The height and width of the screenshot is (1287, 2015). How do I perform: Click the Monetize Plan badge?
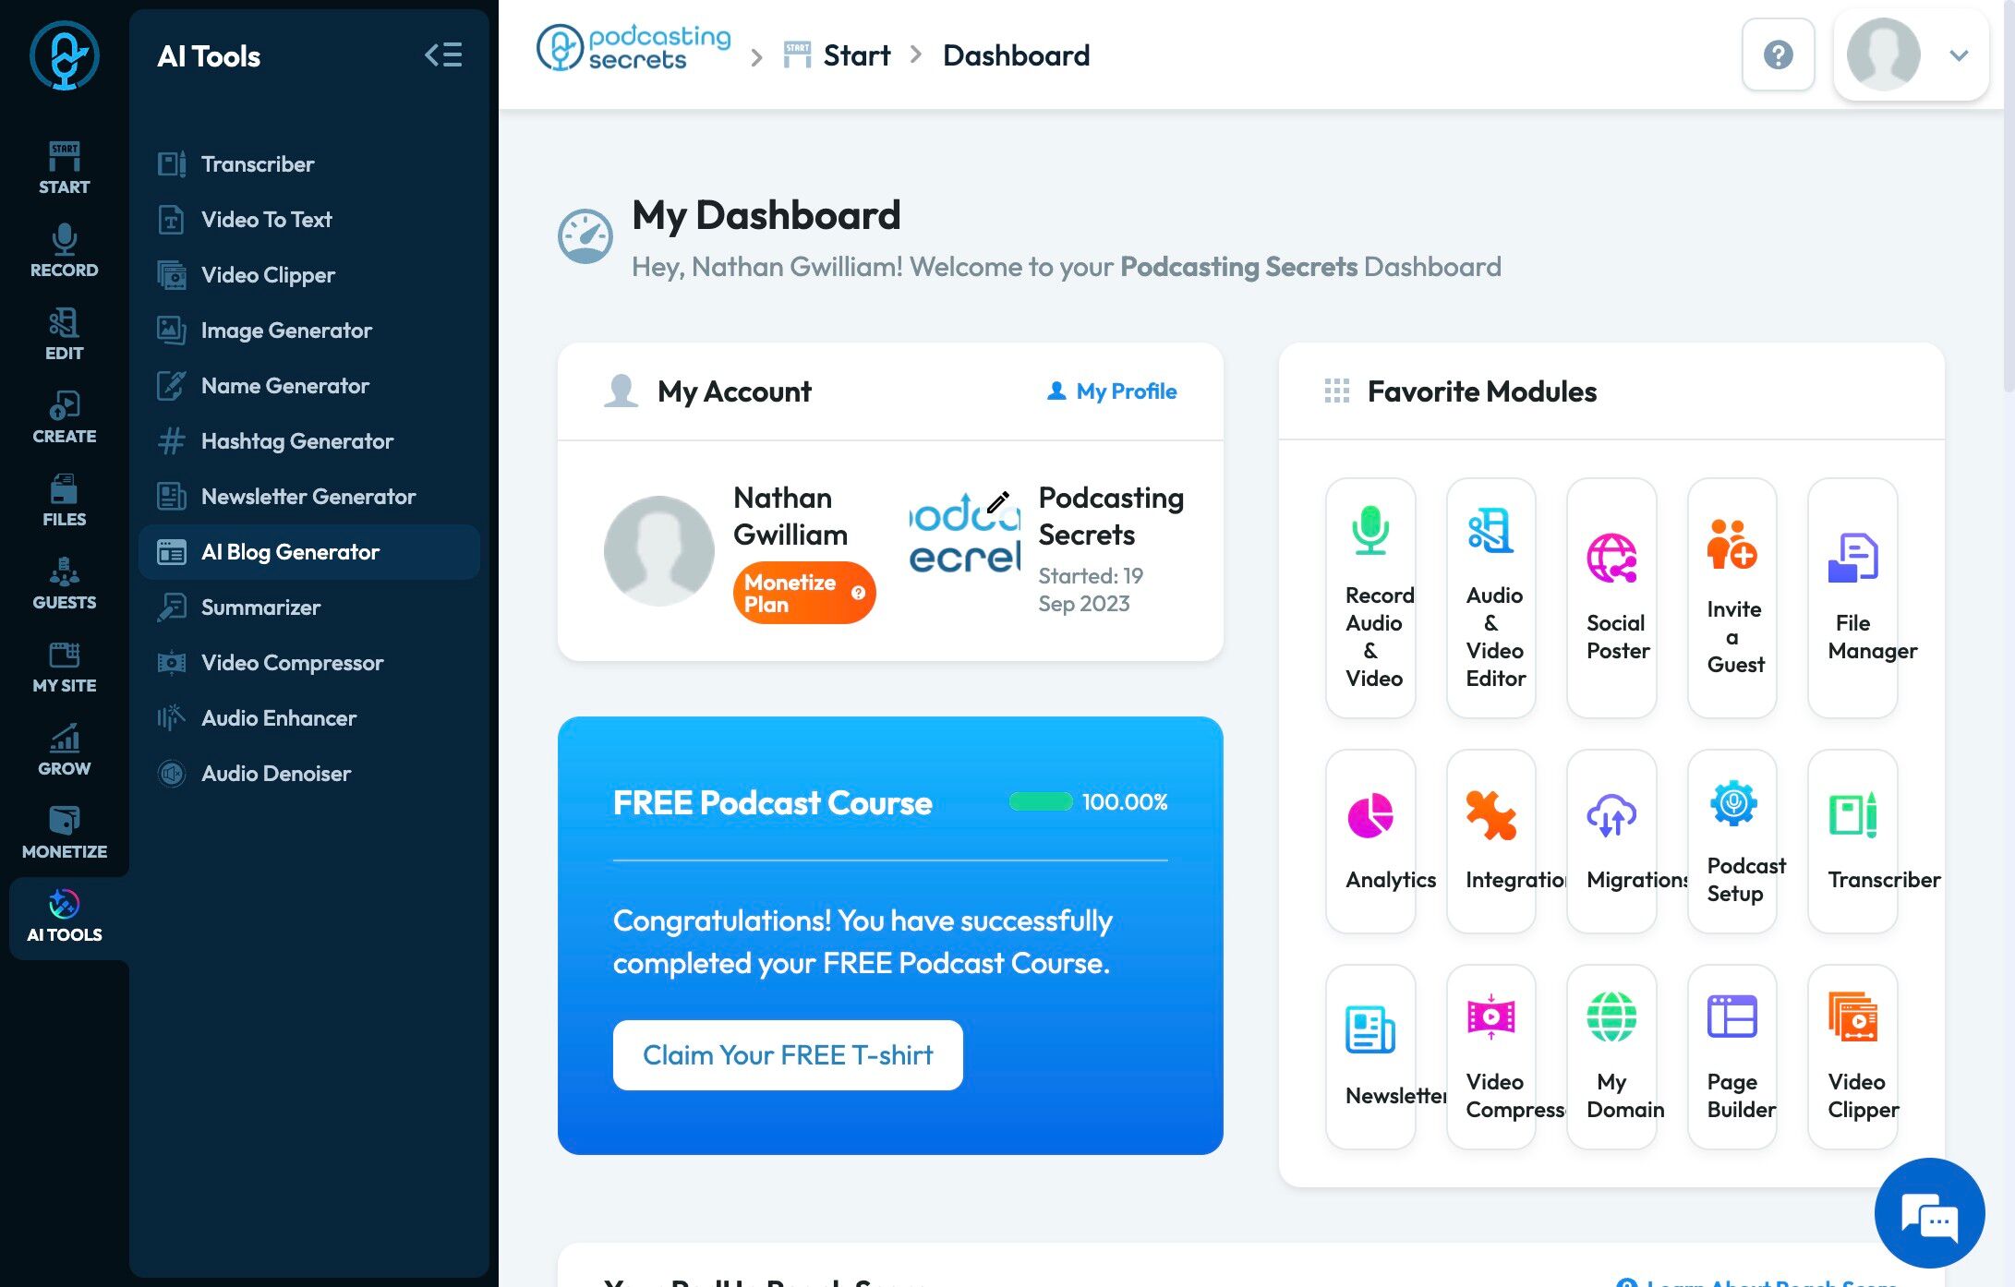[803, 593]
